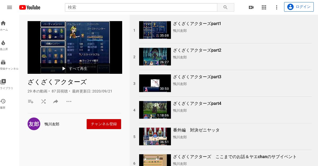Click the チャンネル登録 subscribe button
Screen dimensions: 318x166
(x=104, y=124)
